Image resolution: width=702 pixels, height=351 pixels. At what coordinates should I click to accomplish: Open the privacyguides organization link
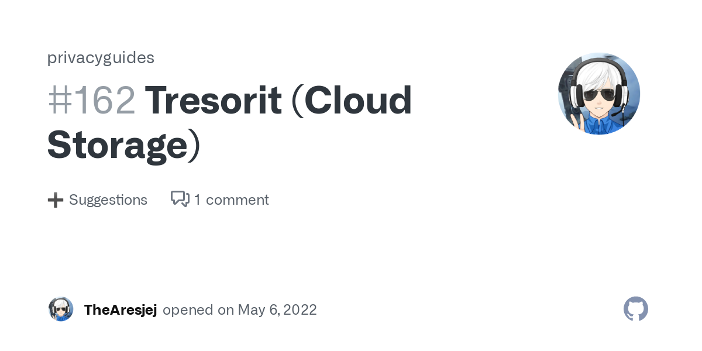tap(101, 57)
